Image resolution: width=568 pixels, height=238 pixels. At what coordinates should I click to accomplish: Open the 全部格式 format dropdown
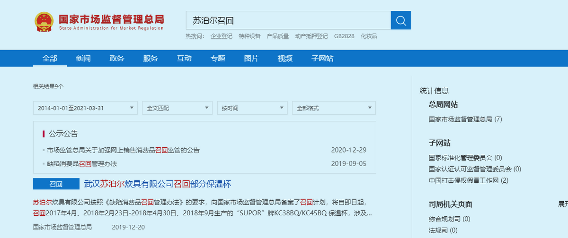point(334,108)
